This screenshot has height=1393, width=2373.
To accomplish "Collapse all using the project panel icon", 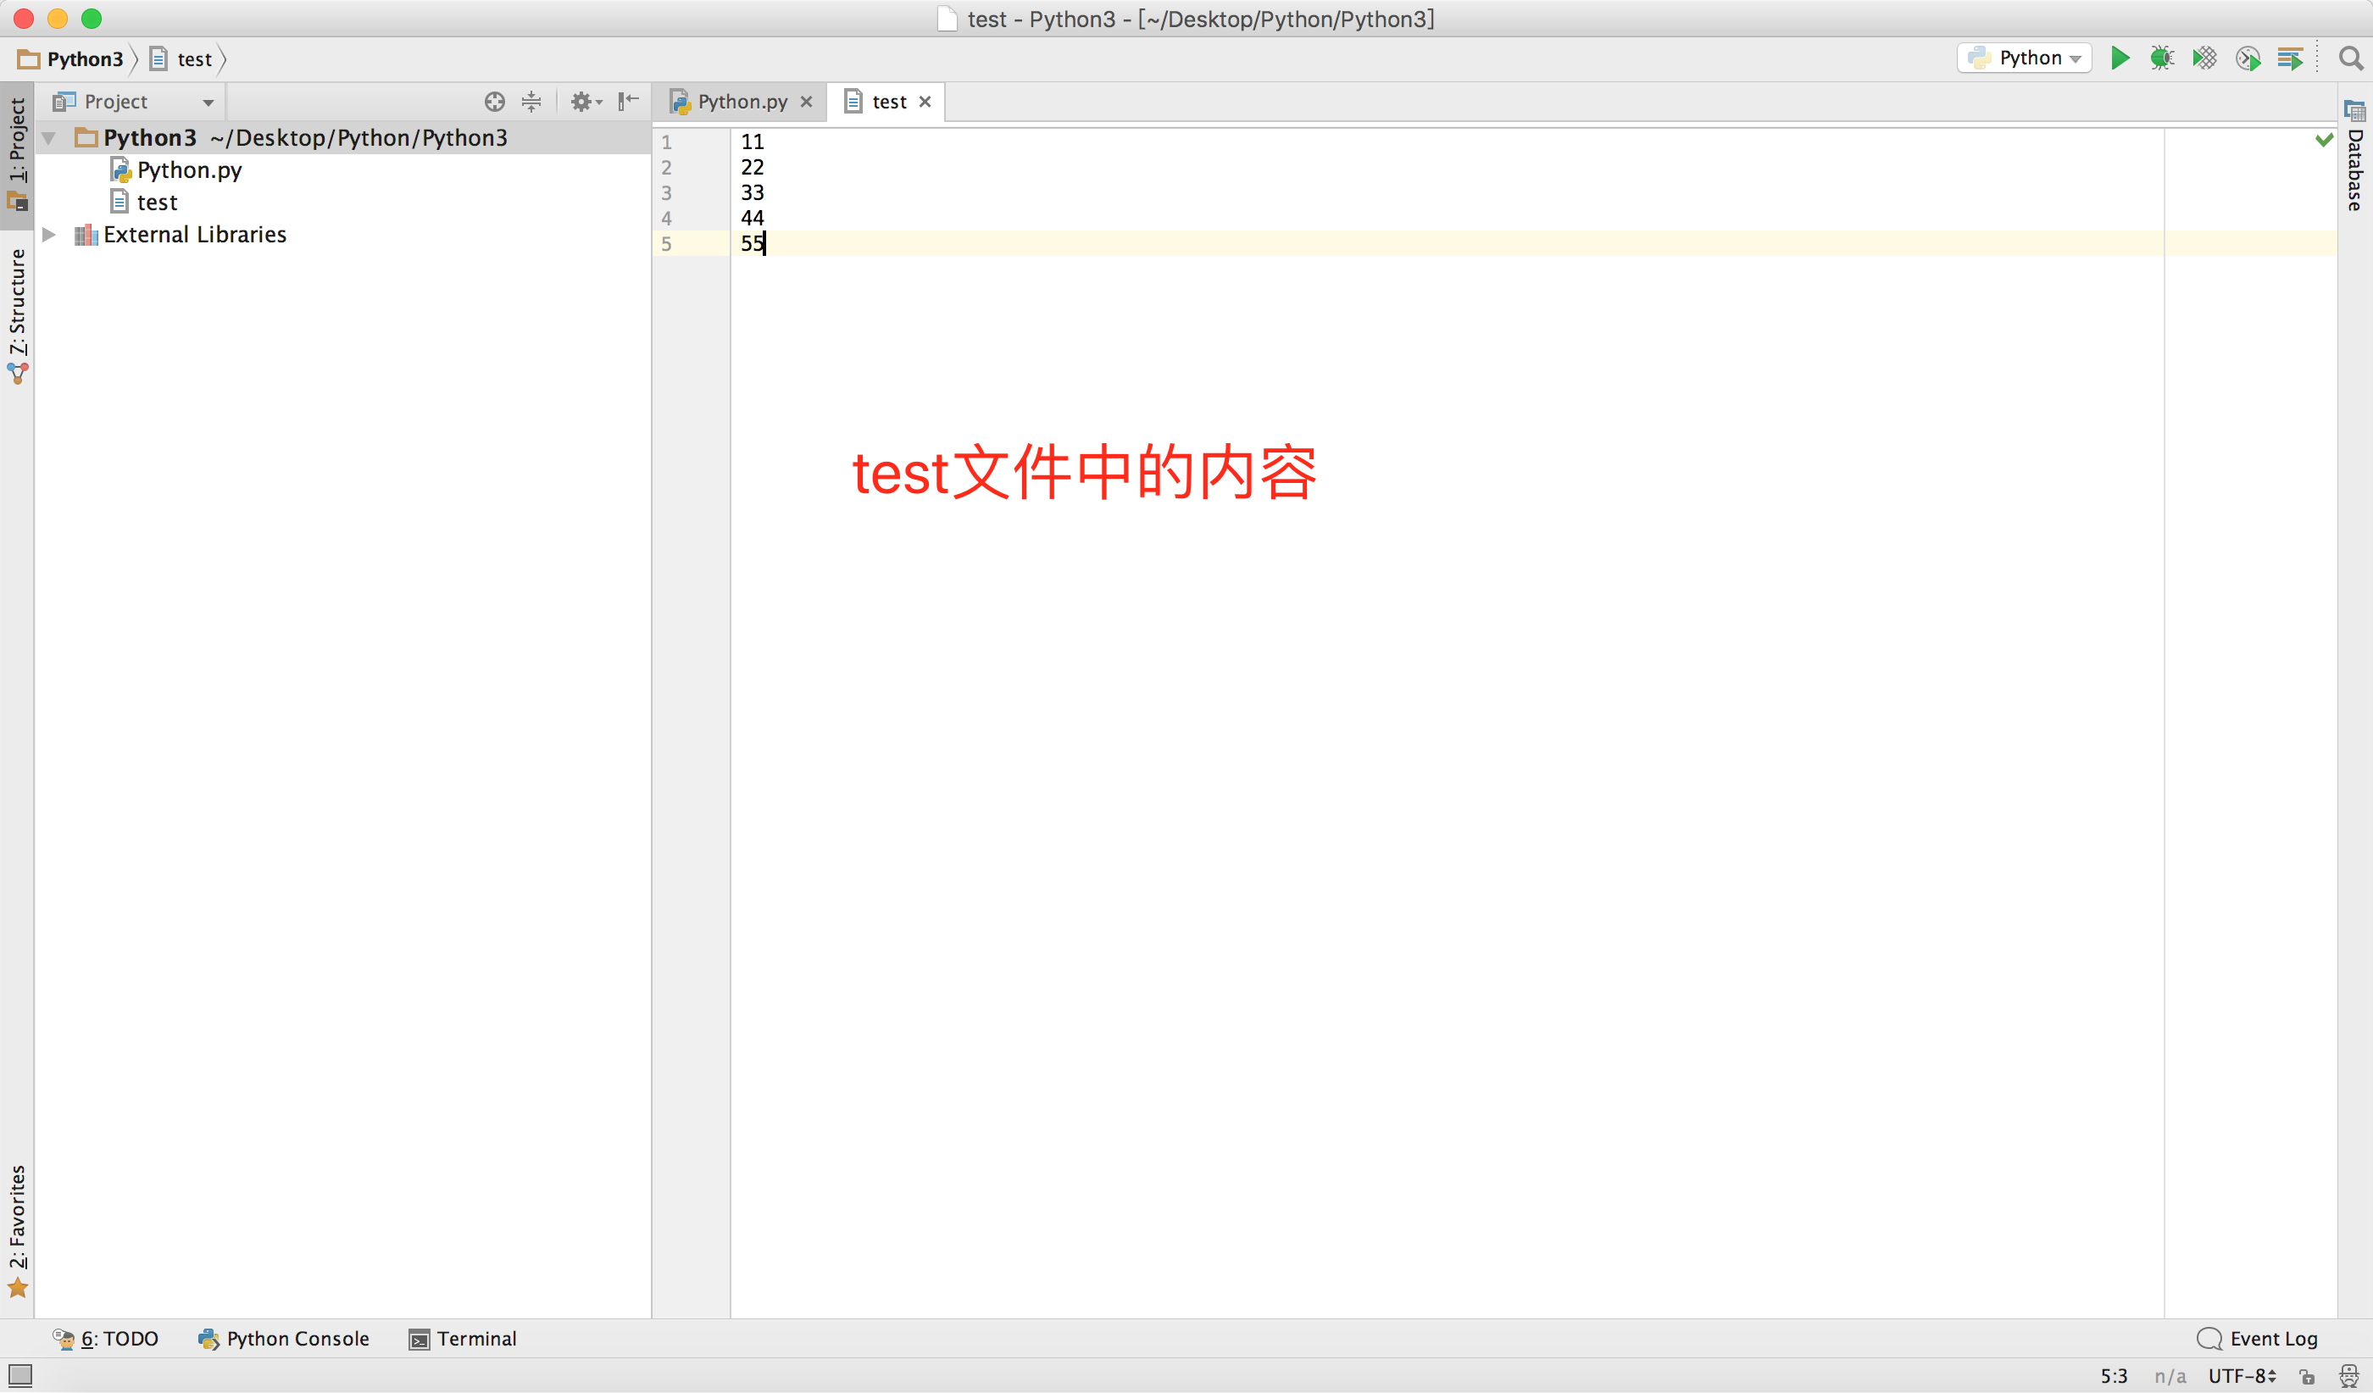I will coord(532,102).
